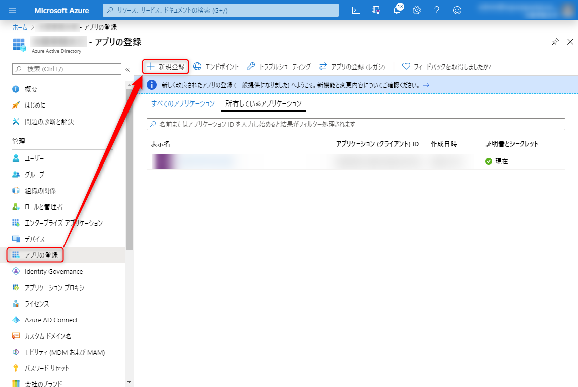Collapse the left navigation with double chevron
Viewport: 578px width, 387px height.
coord(127,69)
